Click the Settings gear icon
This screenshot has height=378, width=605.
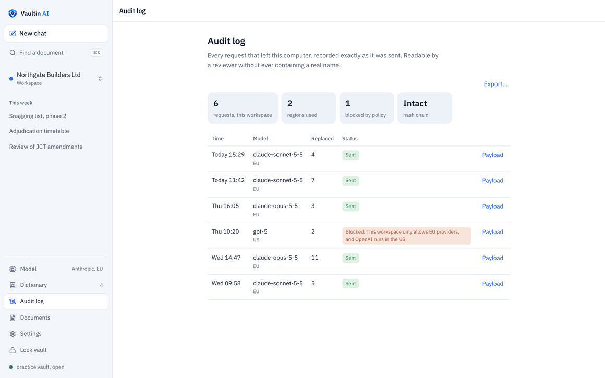pos(13,334)
